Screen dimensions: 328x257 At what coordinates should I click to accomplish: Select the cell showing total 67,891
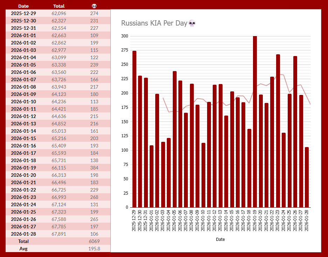tap(59, 234)
